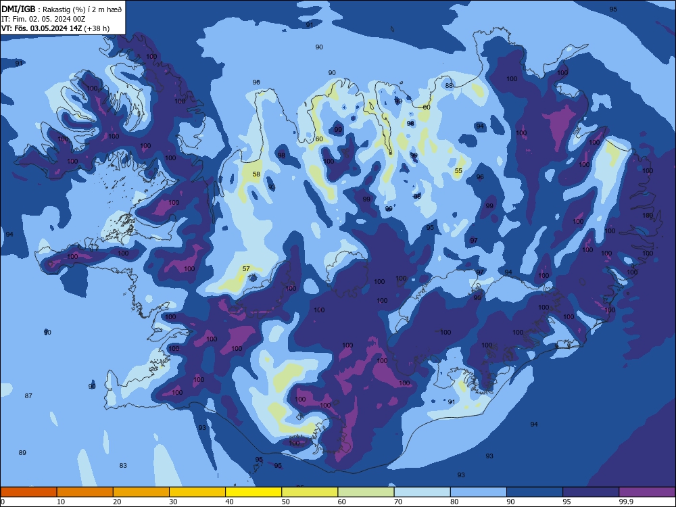676x507 pixels.
Task: Click the legend tick label 99.9
Action: 625,502
